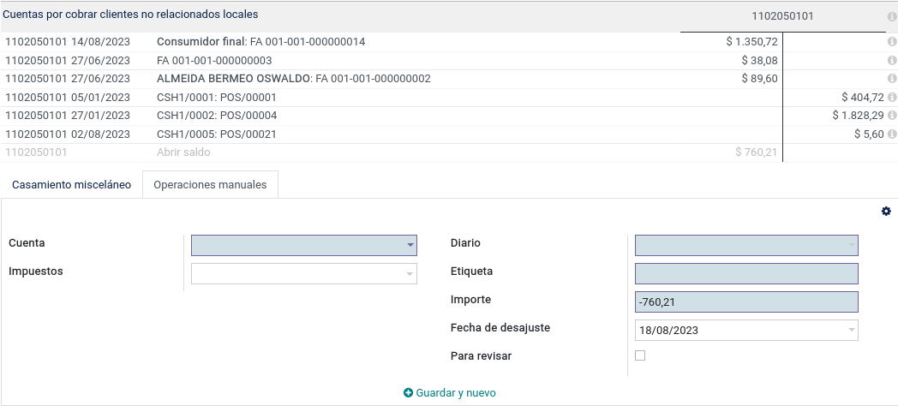Toggle the Para revisar checkbox
The image size is (898, 406).
pyautogui.click(x=640, y=355)
